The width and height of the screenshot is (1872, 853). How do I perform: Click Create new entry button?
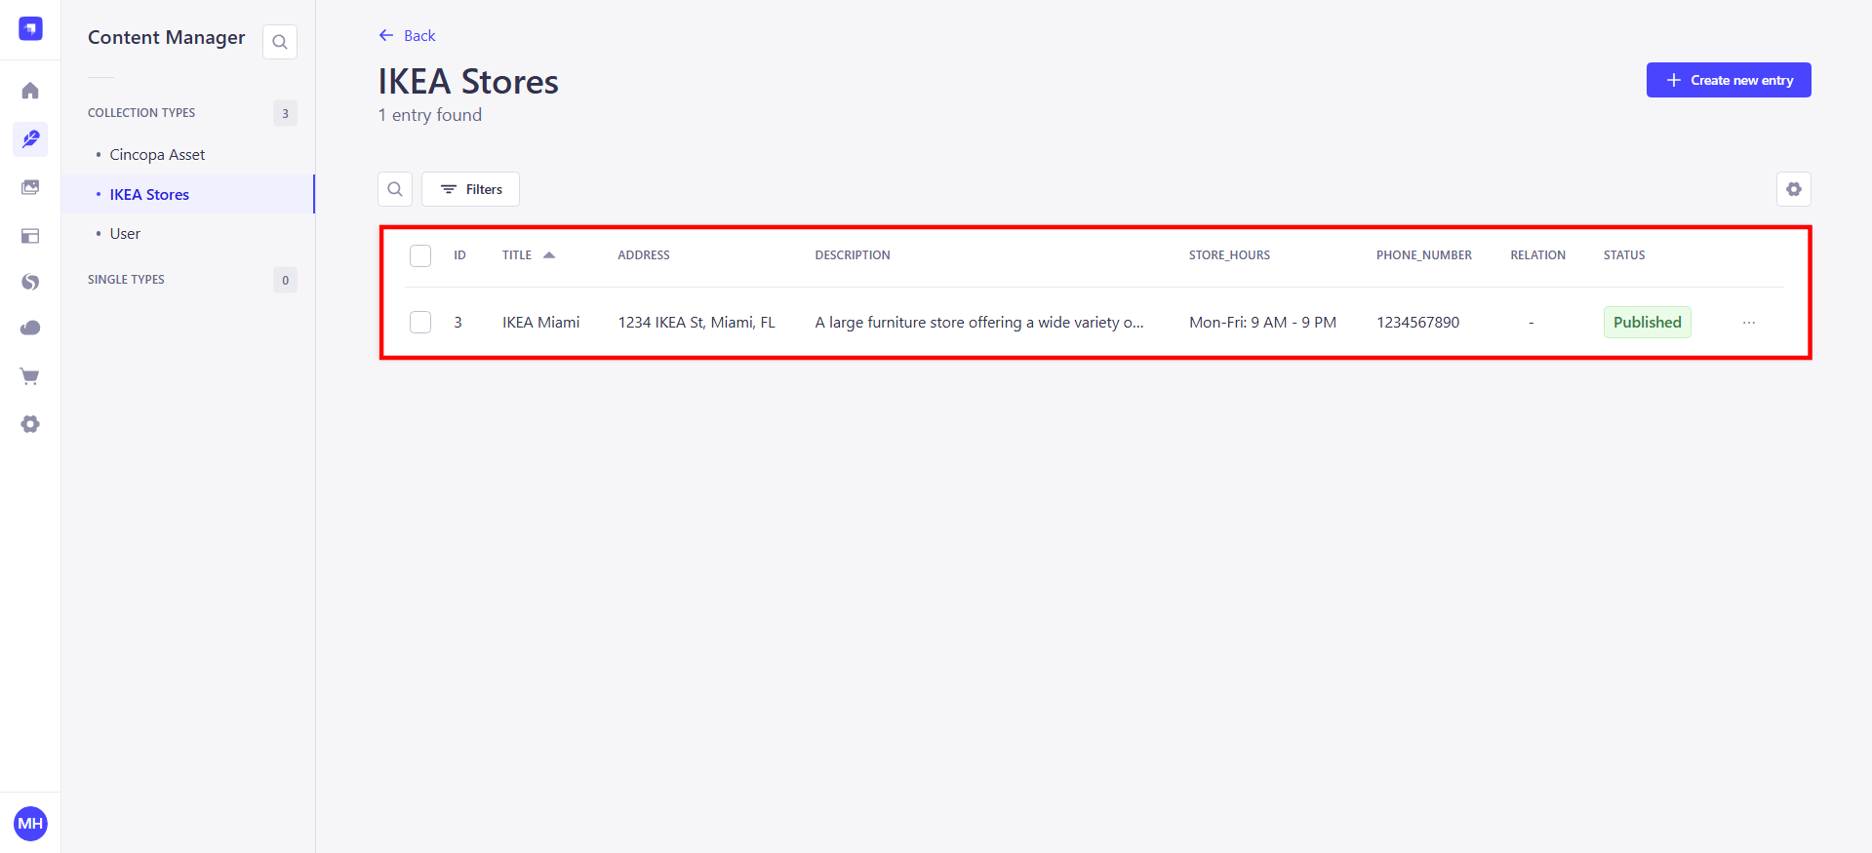point(1728,80)
